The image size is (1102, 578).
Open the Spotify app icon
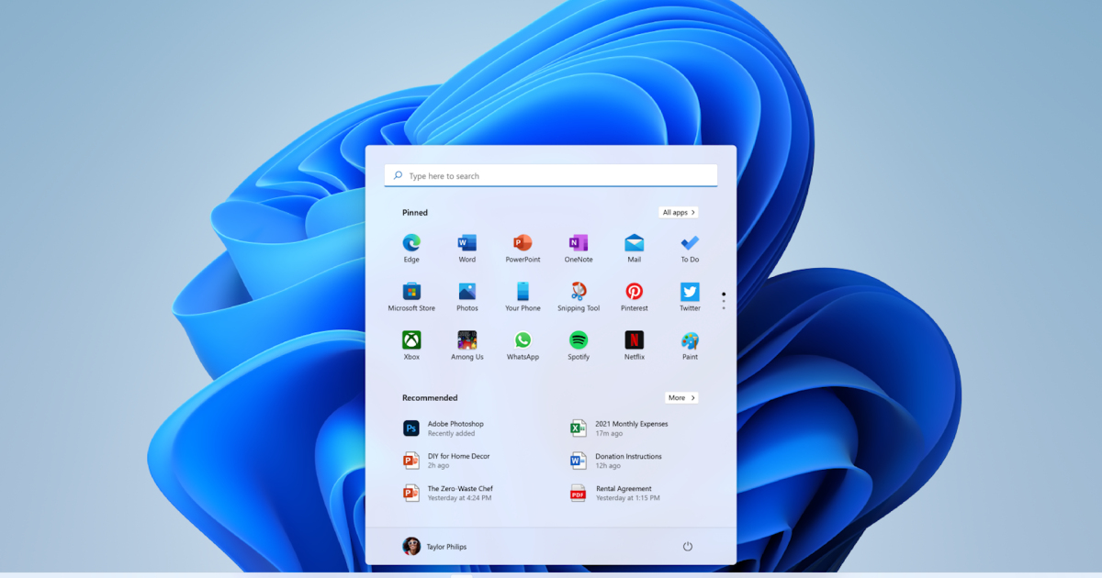pos(579,340)
